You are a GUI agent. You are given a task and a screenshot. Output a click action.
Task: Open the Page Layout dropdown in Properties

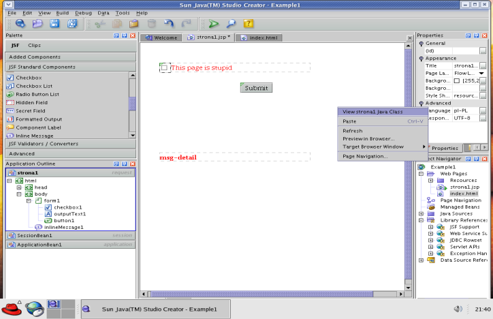481,73
